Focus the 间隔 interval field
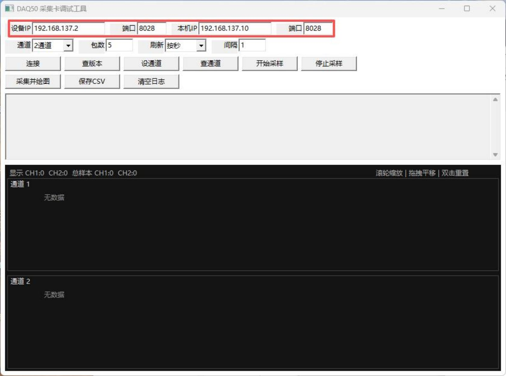Image resolution: width=506 pixels, height=376 pixels. pos(252,45)
